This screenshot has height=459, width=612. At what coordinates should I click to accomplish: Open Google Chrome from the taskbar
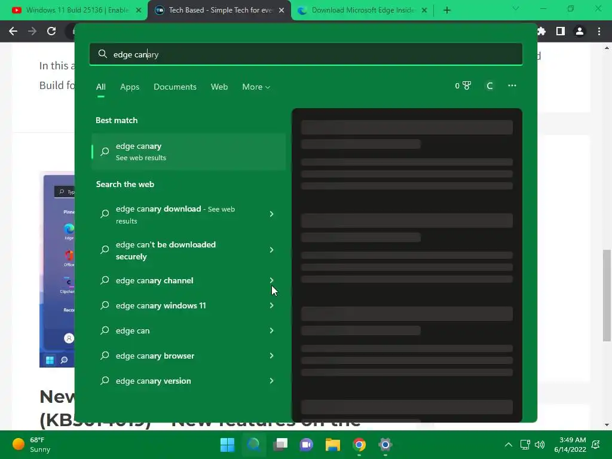tap(359, 445)
